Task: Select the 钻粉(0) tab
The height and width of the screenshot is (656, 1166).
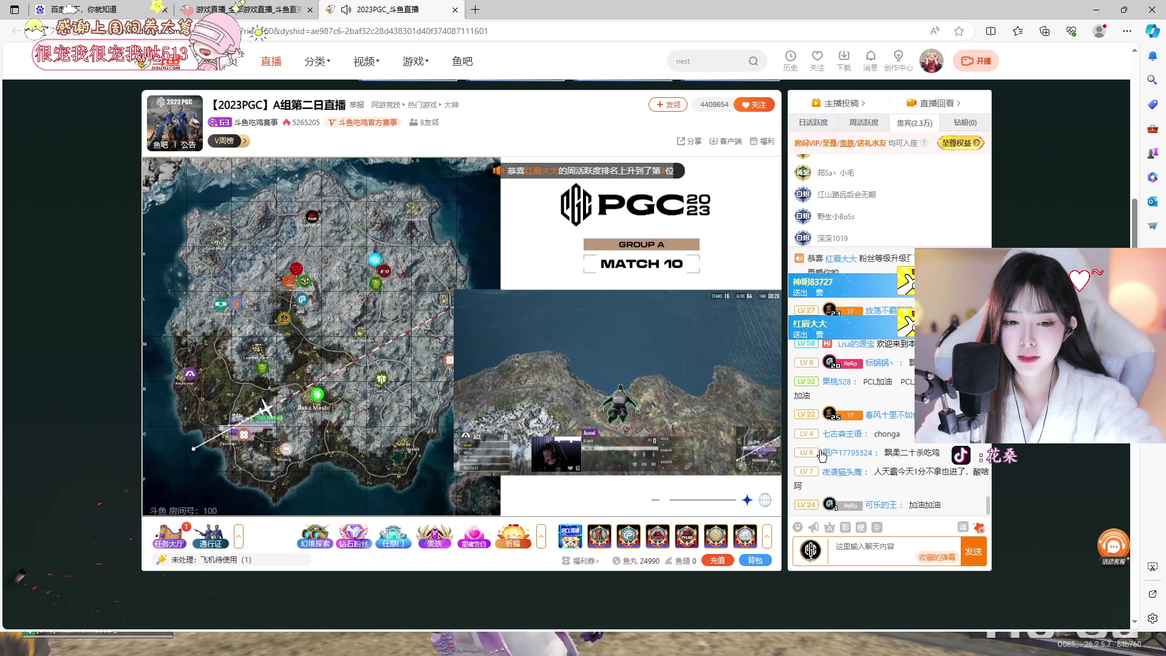Action: point(965,123)
